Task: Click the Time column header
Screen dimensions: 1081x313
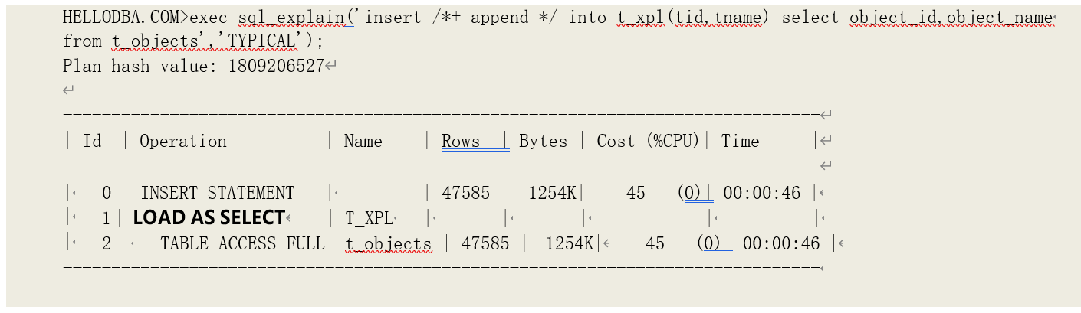Action: pos(740,142)
